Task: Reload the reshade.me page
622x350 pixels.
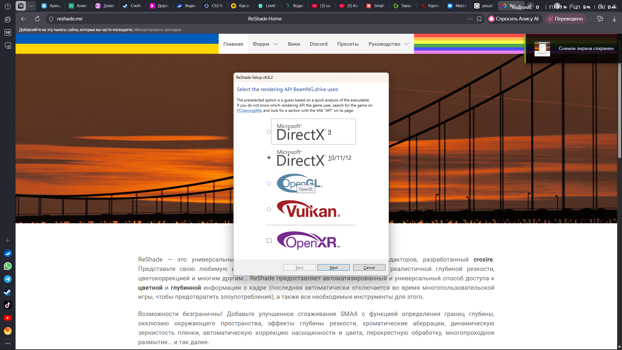Action: 38,19
